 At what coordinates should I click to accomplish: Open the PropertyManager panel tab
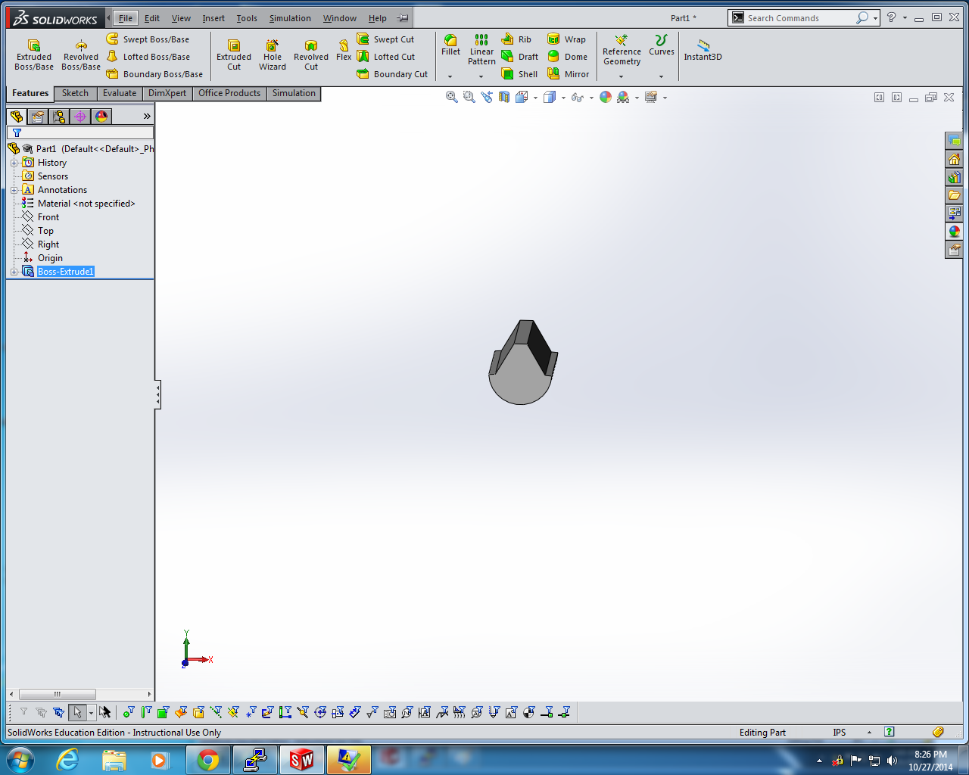pos(38,117)
